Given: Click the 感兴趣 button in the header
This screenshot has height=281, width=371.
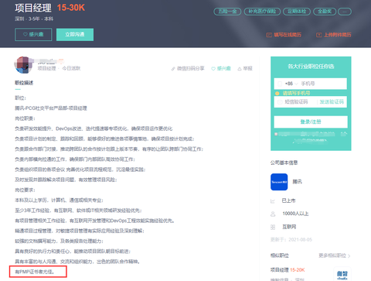Looking at the screenshot, I should tap(33, 35).
